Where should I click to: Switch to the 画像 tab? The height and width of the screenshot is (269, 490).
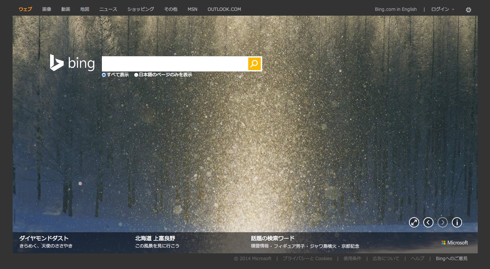pos(47,10)
